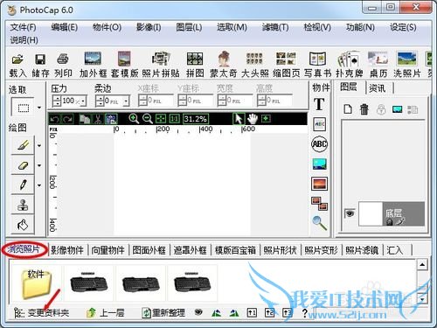
Task: Click the new layer page icon
Action: tap(348, 109)
